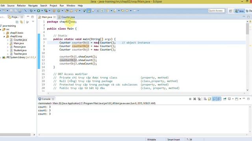
Task: Collapse the main method fold marker
Action: (46, 39)
